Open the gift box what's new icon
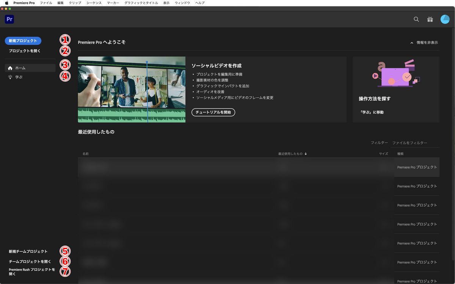 (430, 19)
